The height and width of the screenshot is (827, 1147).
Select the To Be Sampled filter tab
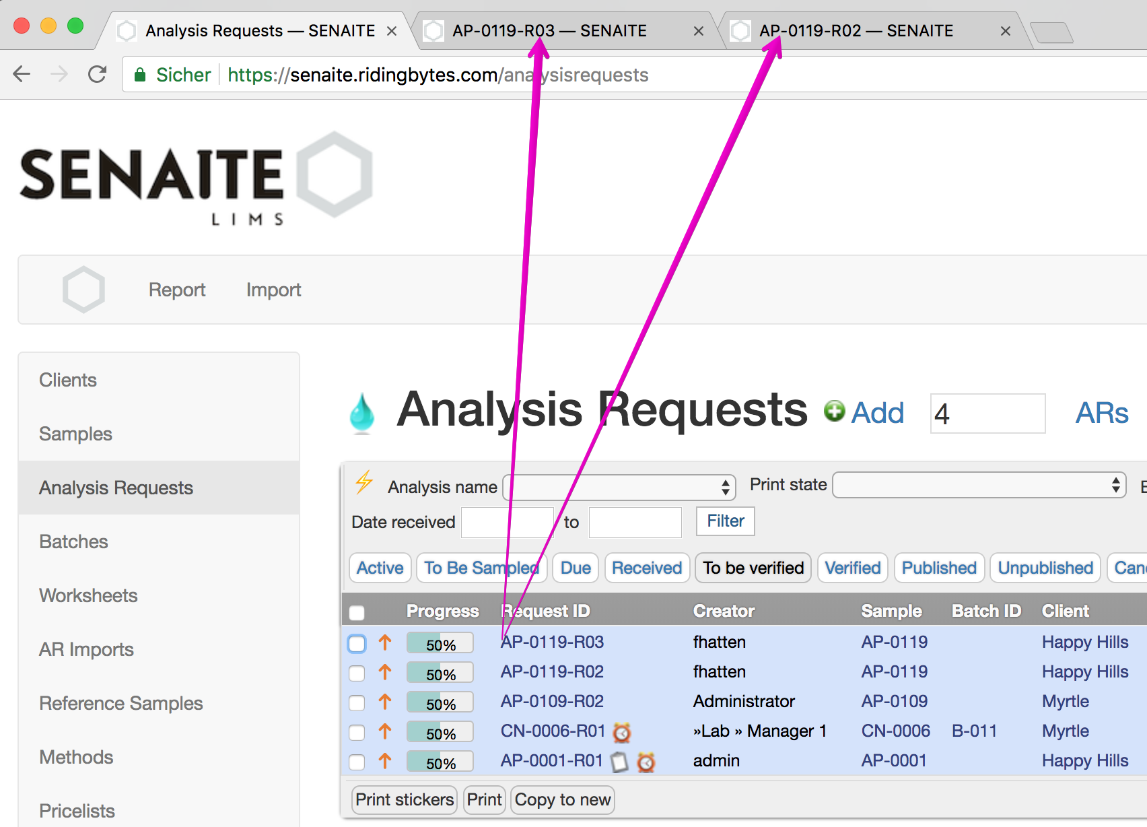coord(481,568)
